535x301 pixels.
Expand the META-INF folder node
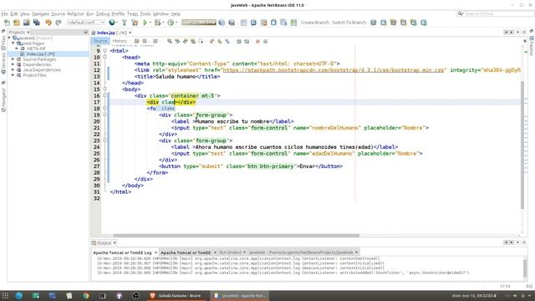coord(17,48)
